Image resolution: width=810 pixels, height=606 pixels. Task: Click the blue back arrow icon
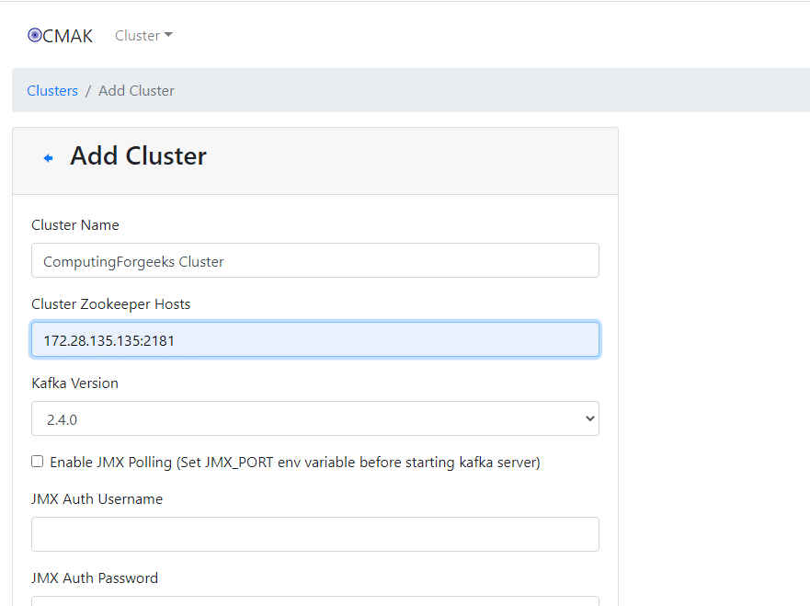point(49,158)
